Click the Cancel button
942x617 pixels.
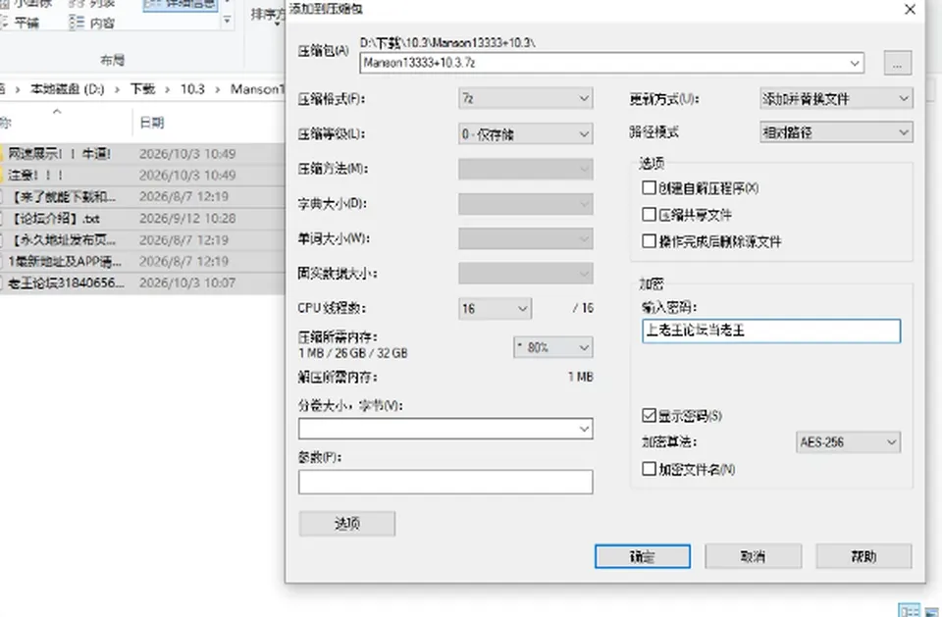point(753,556)
